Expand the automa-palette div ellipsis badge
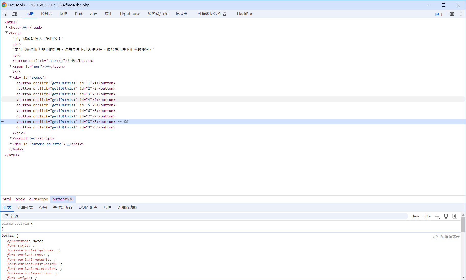The width and height of the screenshot is (466, 280). tap(68, 144)
